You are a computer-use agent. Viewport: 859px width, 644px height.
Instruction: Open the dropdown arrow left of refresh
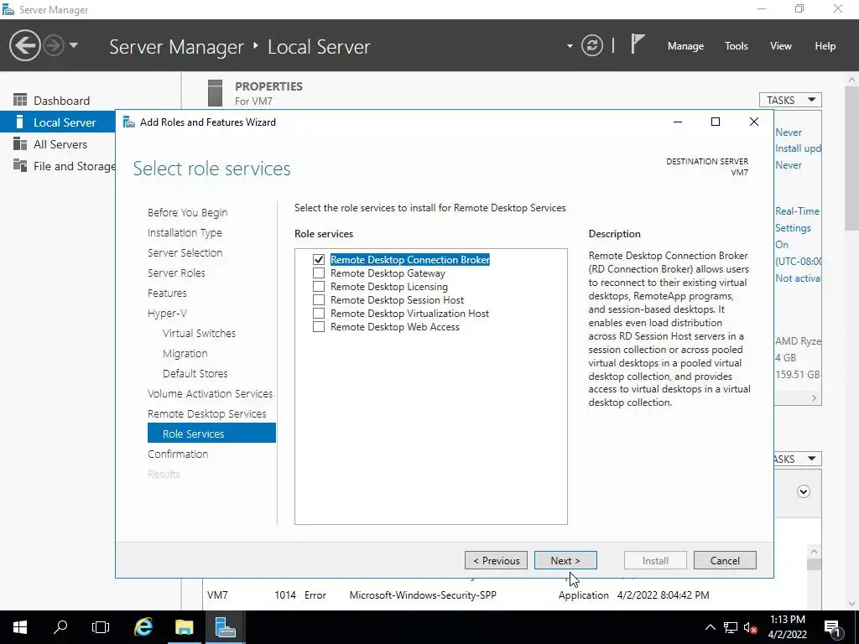click(x=570, y=46)
